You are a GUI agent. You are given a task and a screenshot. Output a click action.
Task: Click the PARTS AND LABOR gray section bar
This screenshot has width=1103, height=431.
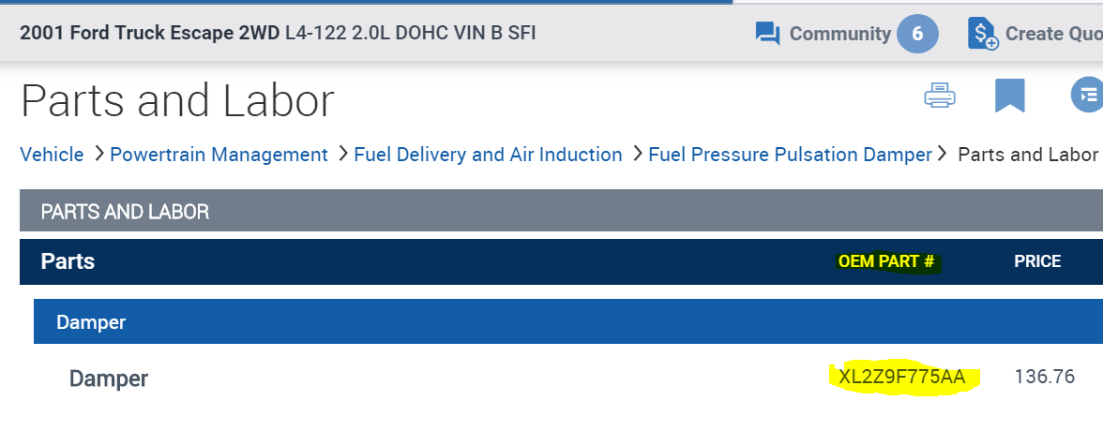click(x=125, y=212)
